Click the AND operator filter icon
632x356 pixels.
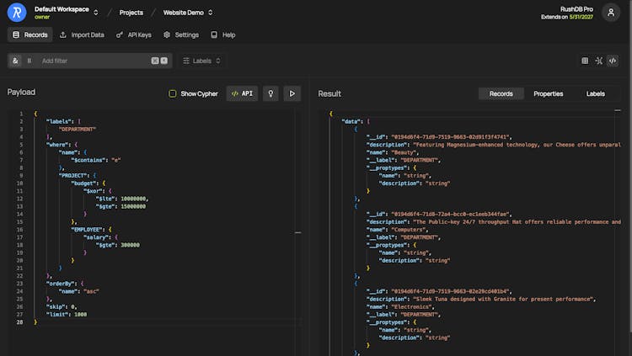[x=16, y=61]
